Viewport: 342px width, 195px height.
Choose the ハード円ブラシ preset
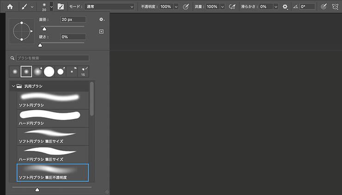(53, 118)
